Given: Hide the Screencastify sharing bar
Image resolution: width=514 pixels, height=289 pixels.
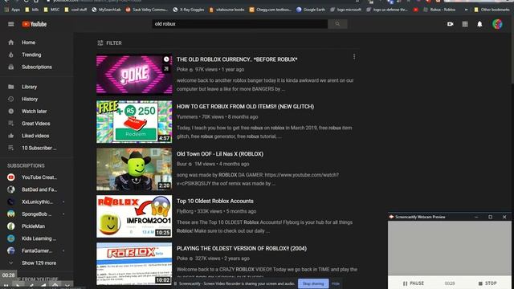Looking at the screenshot, I should pyautogui.click(x=336, y=283).
